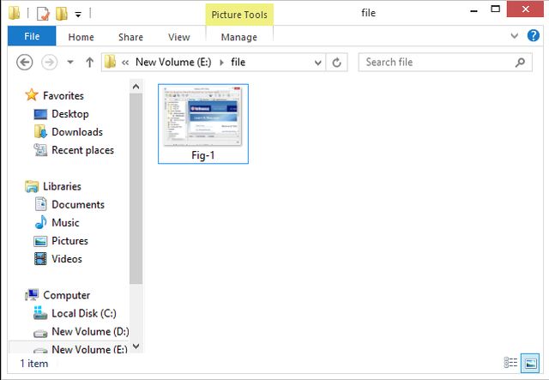Select Libraries in the navigation pane

point(62,186)
